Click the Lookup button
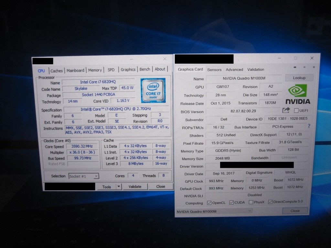 point(299,78)
